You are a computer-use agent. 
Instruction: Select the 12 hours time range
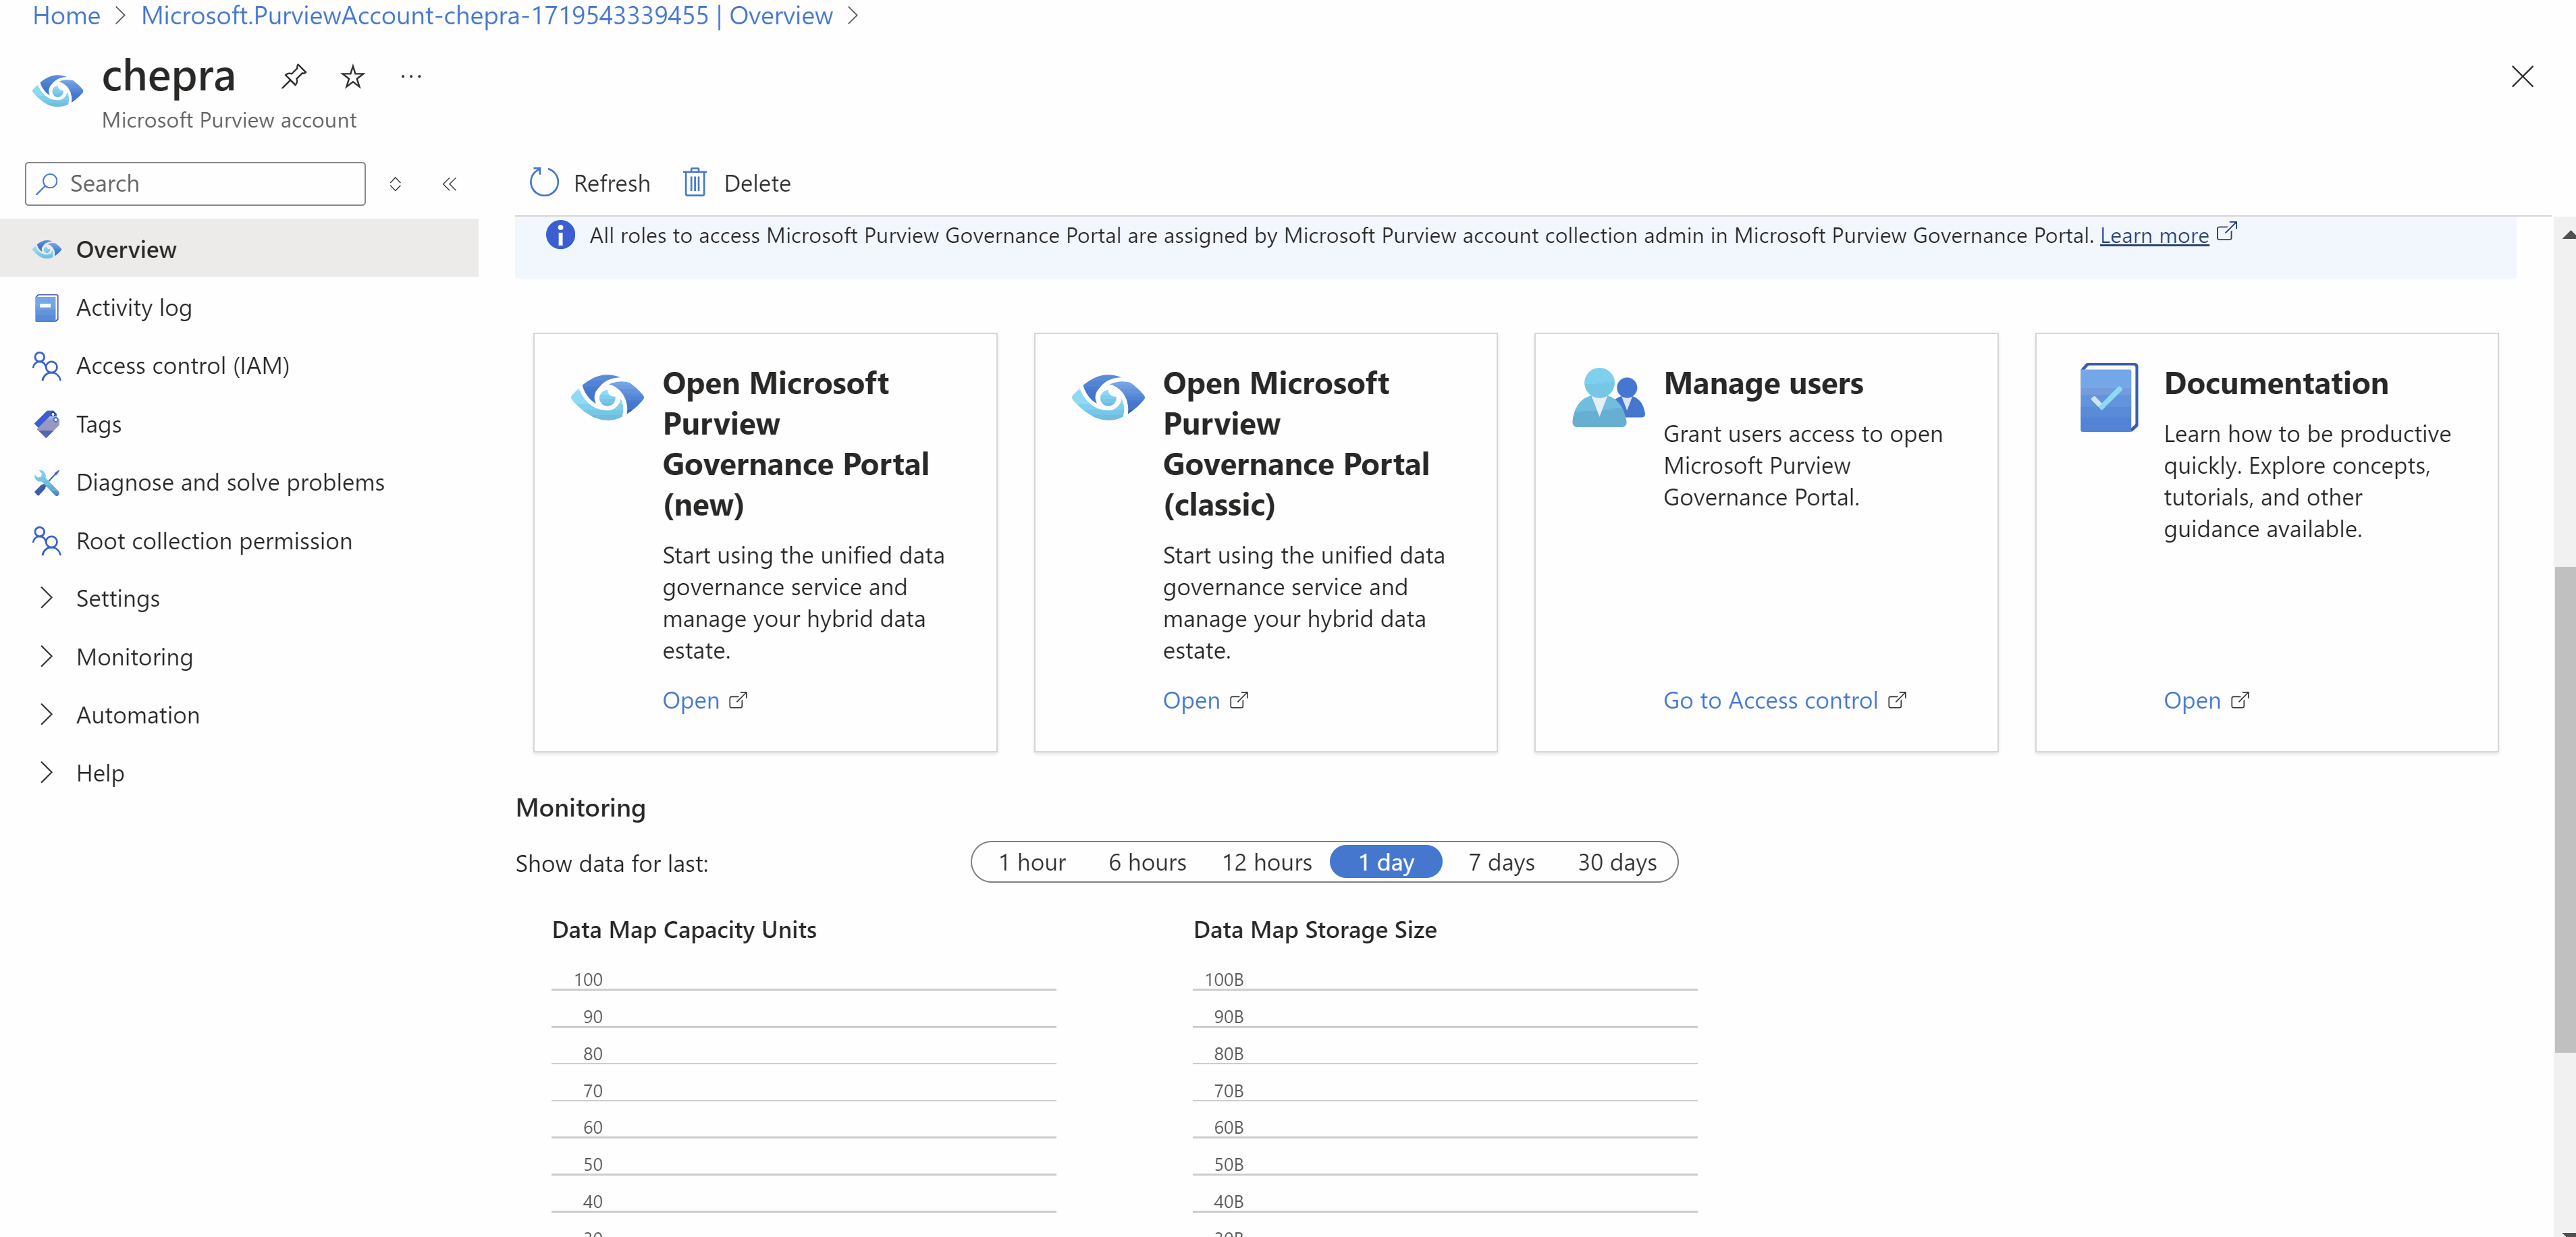1266,863
